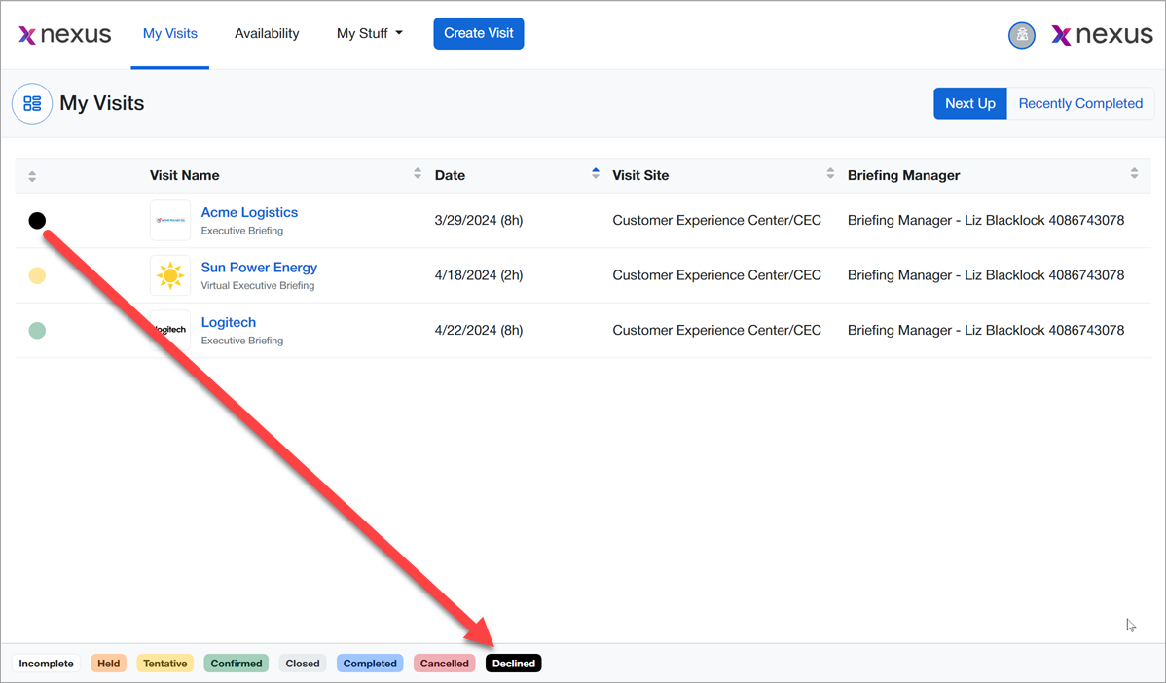Open the Availability tab

pyautogui.click(x=267, y=33)
